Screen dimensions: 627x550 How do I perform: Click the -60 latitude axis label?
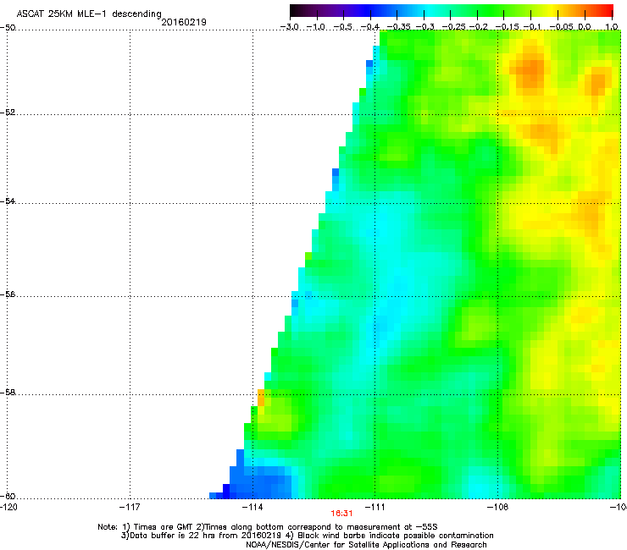pos(8,497)
